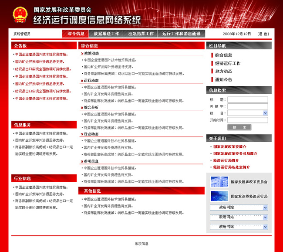Switch to 应急指挥工作 tab
The width and height of the screenshot is (283, 252).
pos(141,34)
